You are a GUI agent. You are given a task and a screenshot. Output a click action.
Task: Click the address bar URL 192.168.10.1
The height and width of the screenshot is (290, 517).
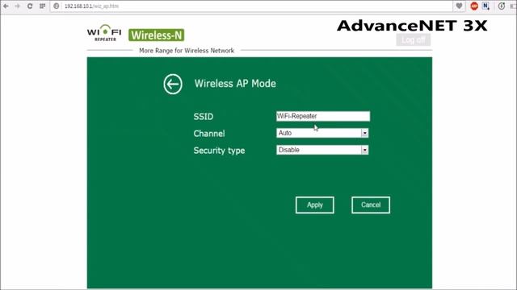tap(91, 6)
